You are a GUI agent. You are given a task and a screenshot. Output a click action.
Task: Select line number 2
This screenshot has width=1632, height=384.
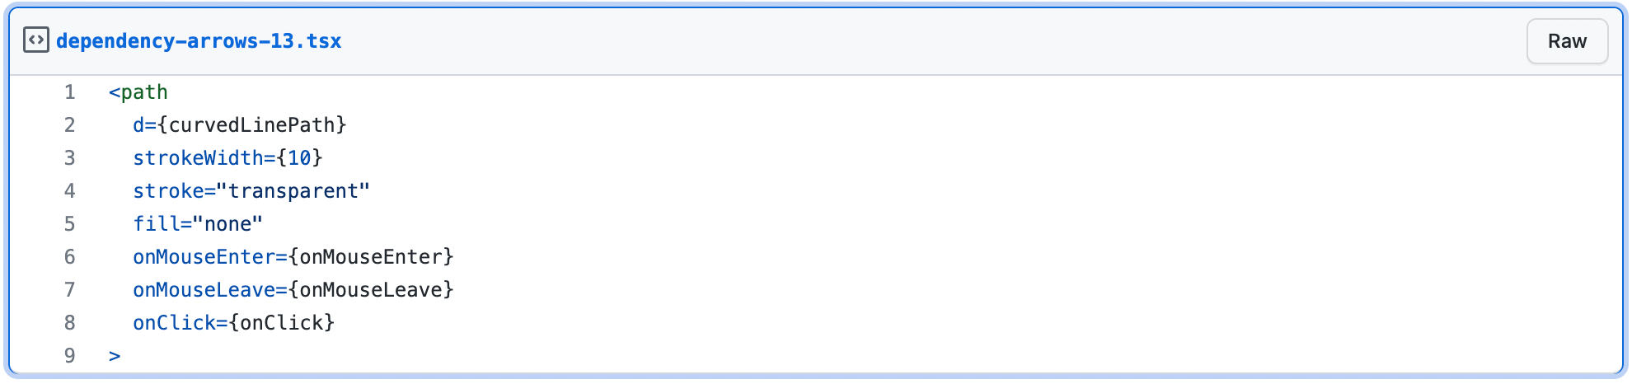(70, 125)
